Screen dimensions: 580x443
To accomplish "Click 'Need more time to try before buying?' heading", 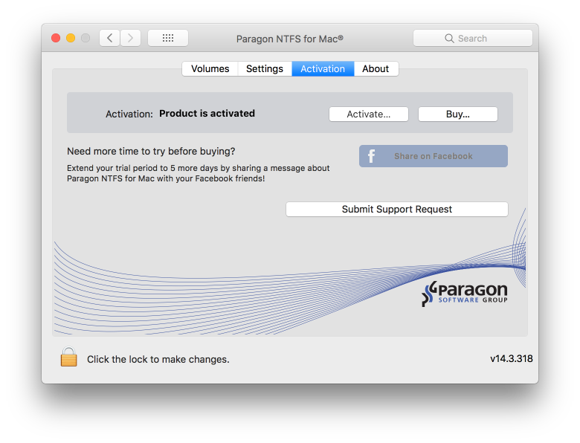I will tap(151, 151).
